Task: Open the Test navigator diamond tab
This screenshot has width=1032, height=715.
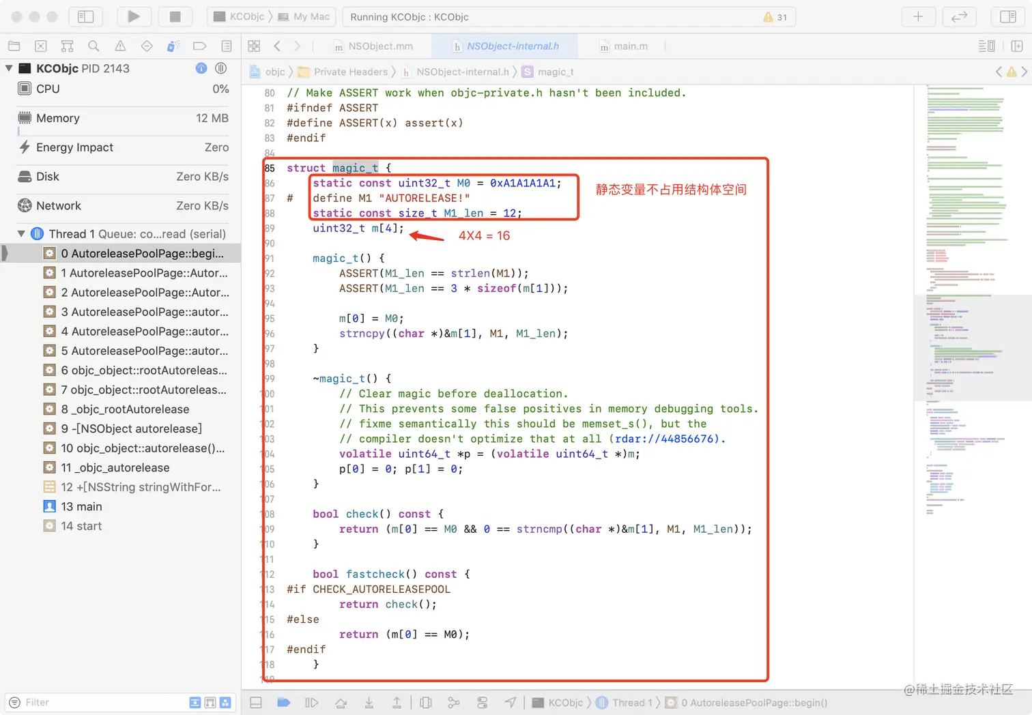Action: point(147,46)
